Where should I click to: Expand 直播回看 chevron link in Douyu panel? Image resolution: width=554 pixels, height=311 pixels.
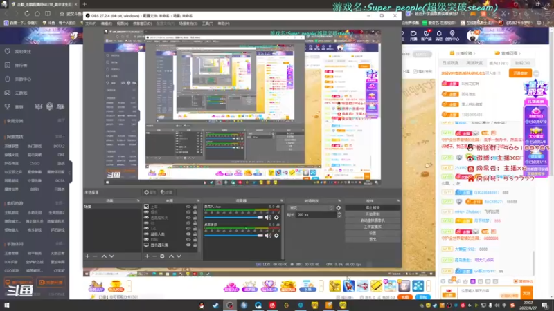(508, 53)
